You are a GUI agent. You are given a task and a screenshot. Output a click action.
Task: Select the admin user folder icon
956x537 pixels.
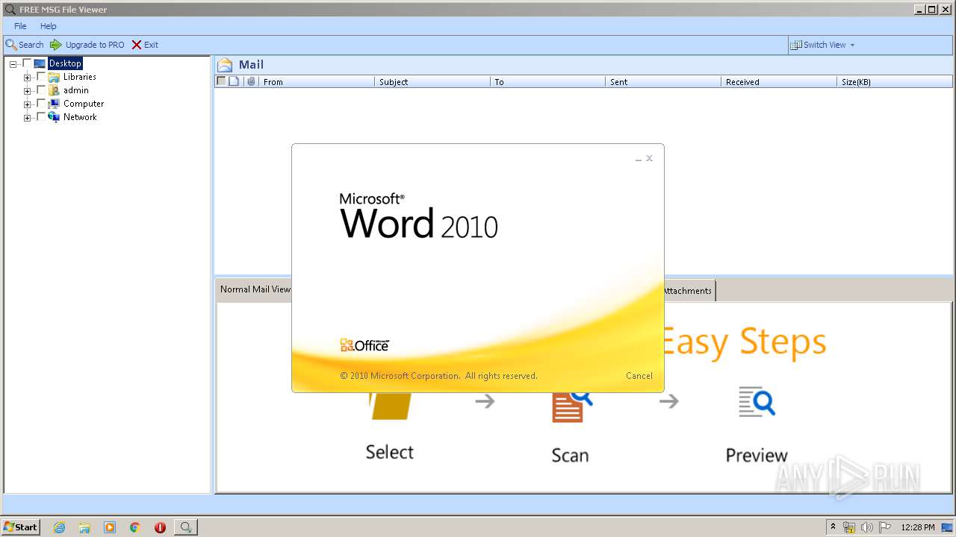point(54,90)
